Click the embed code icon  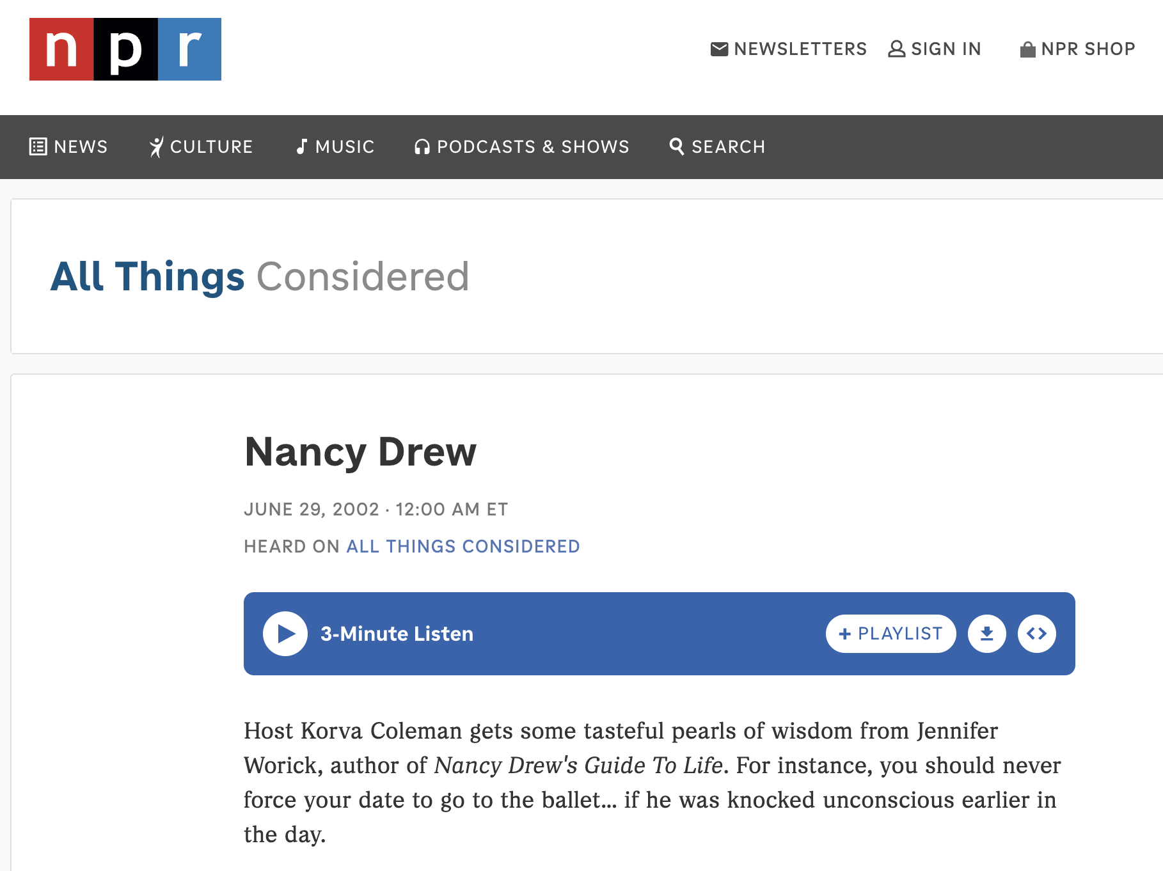pos(1036,634)
